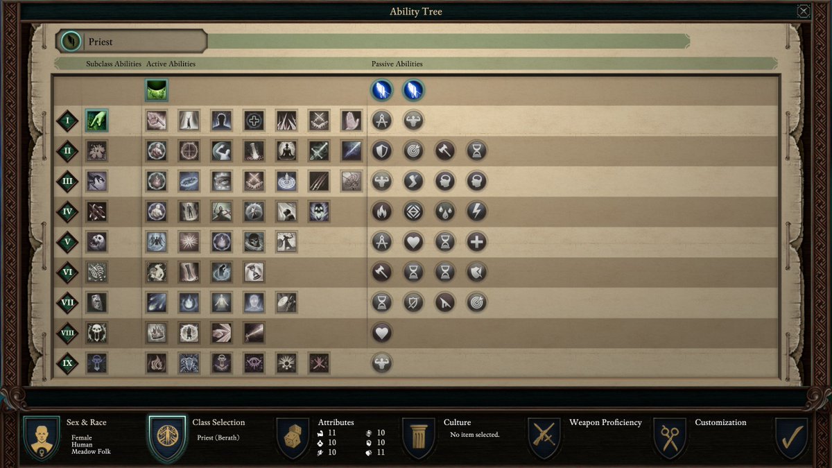Select the muscle figure passive in row IX
Viewport: 832px width, 468px height.
(x=382, y=363)
